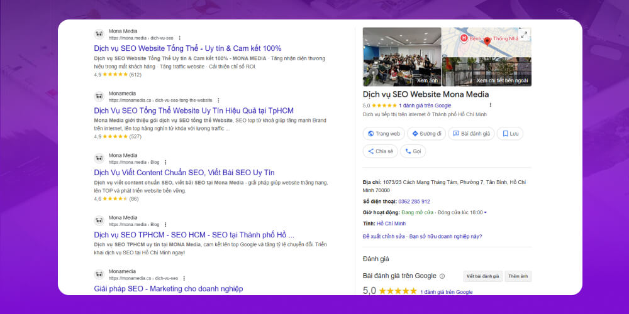
Task: Click Thêm ảnh button
Action: click(x=518, y=276)
